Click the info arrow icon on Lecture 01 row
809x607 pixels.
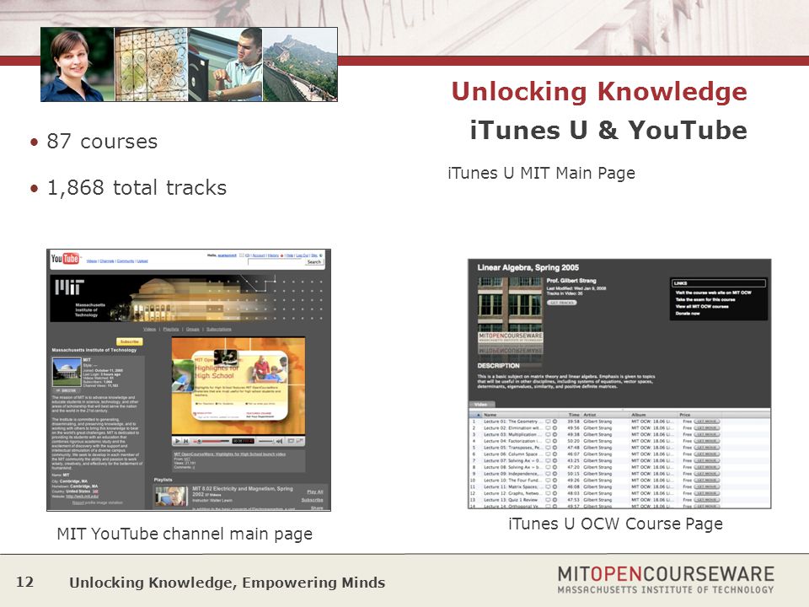555,422
